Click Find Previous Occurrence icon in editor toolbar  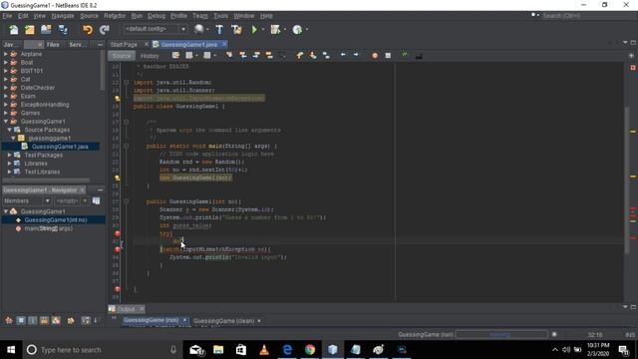click(243, 56)
